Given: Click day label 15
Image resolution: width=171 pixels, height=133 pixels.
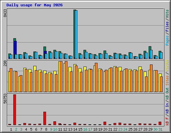Looking at the screenshot, I should [80, 129].
